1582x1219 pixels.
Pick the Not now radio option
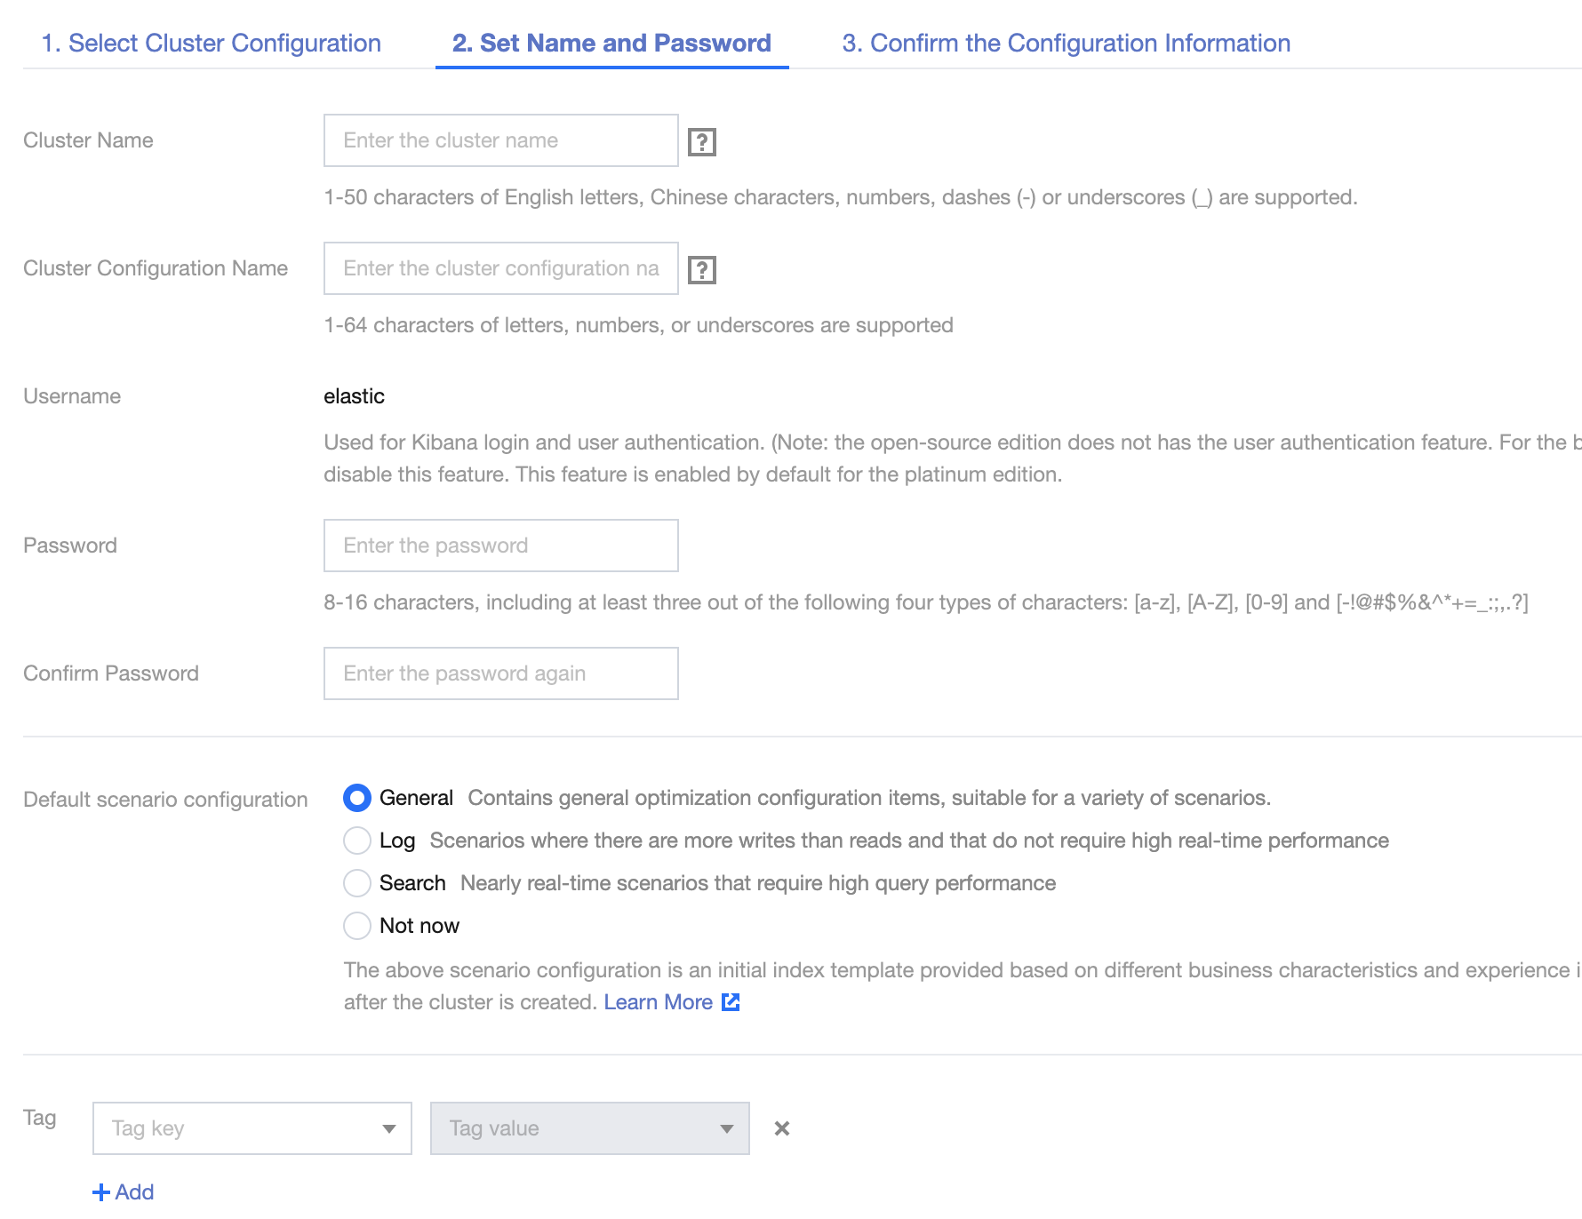(357, 926)
